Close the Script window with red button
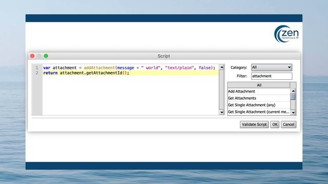328x184 pixels. [32, 56]
